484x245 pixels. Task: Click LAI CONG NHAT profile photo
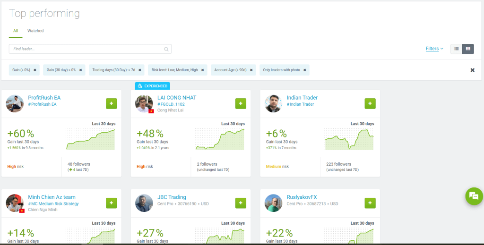[144, 103]
